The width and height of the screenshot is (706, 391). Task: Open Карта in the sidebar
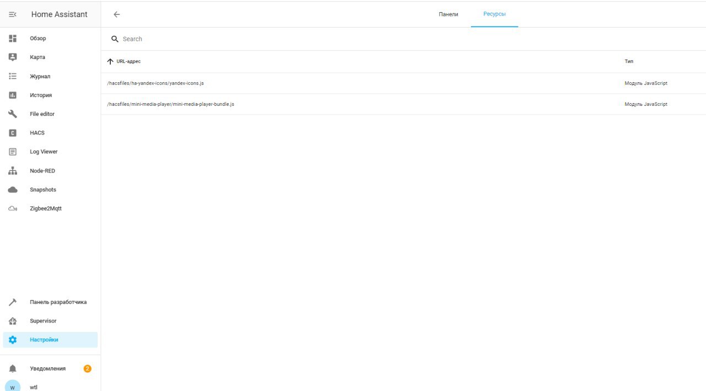tap(50, 57)
